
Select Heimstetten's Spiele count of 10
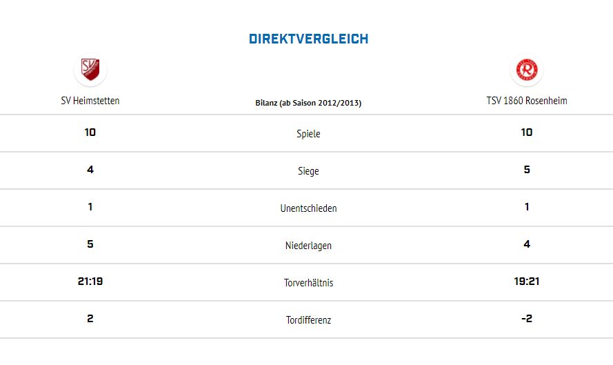click(x=90, y=132)
